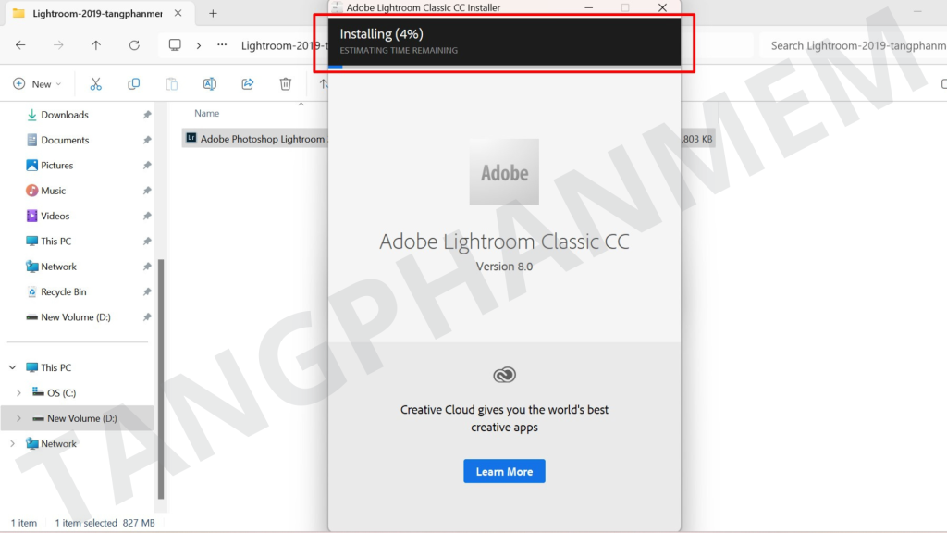
Task: Open the New item dropdown
Action: point(37,84)
